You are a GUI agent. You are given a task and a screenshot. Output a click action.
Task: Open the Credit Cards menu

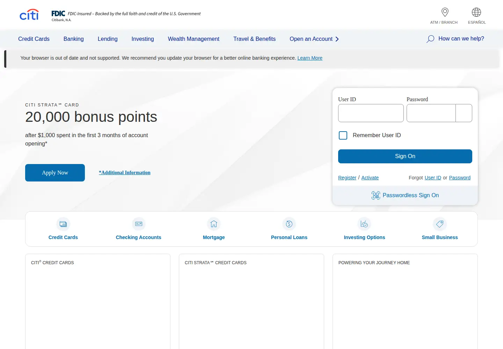point(34,39)
